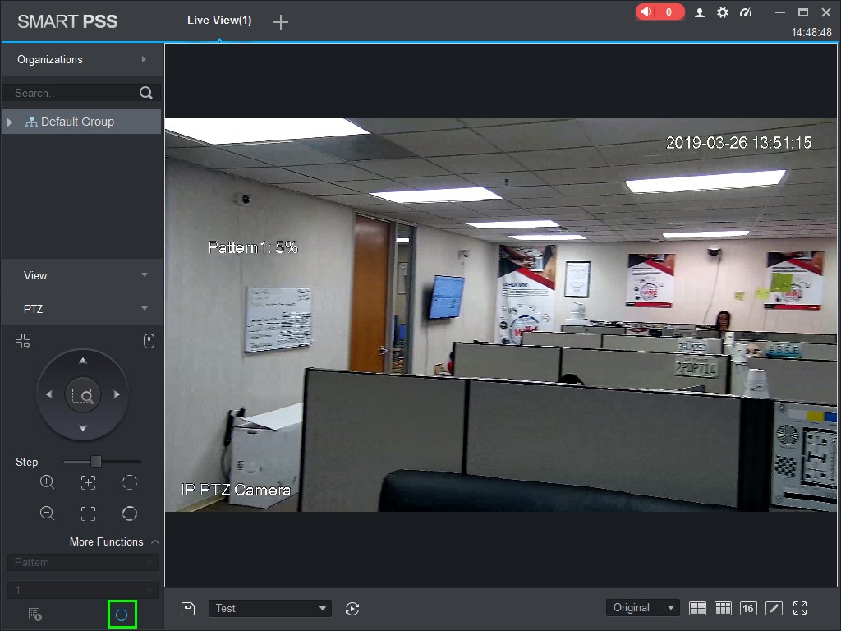Screen dimensions: 841x631
Task: Open the Test view dropdown
Action: [x=269, y=609]
